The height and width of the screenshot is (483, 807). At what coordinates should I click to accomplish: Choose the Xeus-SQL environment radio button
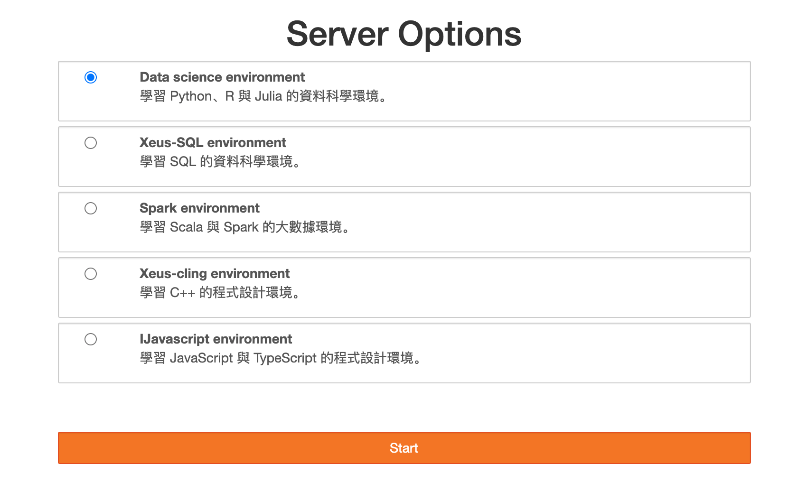91,143
